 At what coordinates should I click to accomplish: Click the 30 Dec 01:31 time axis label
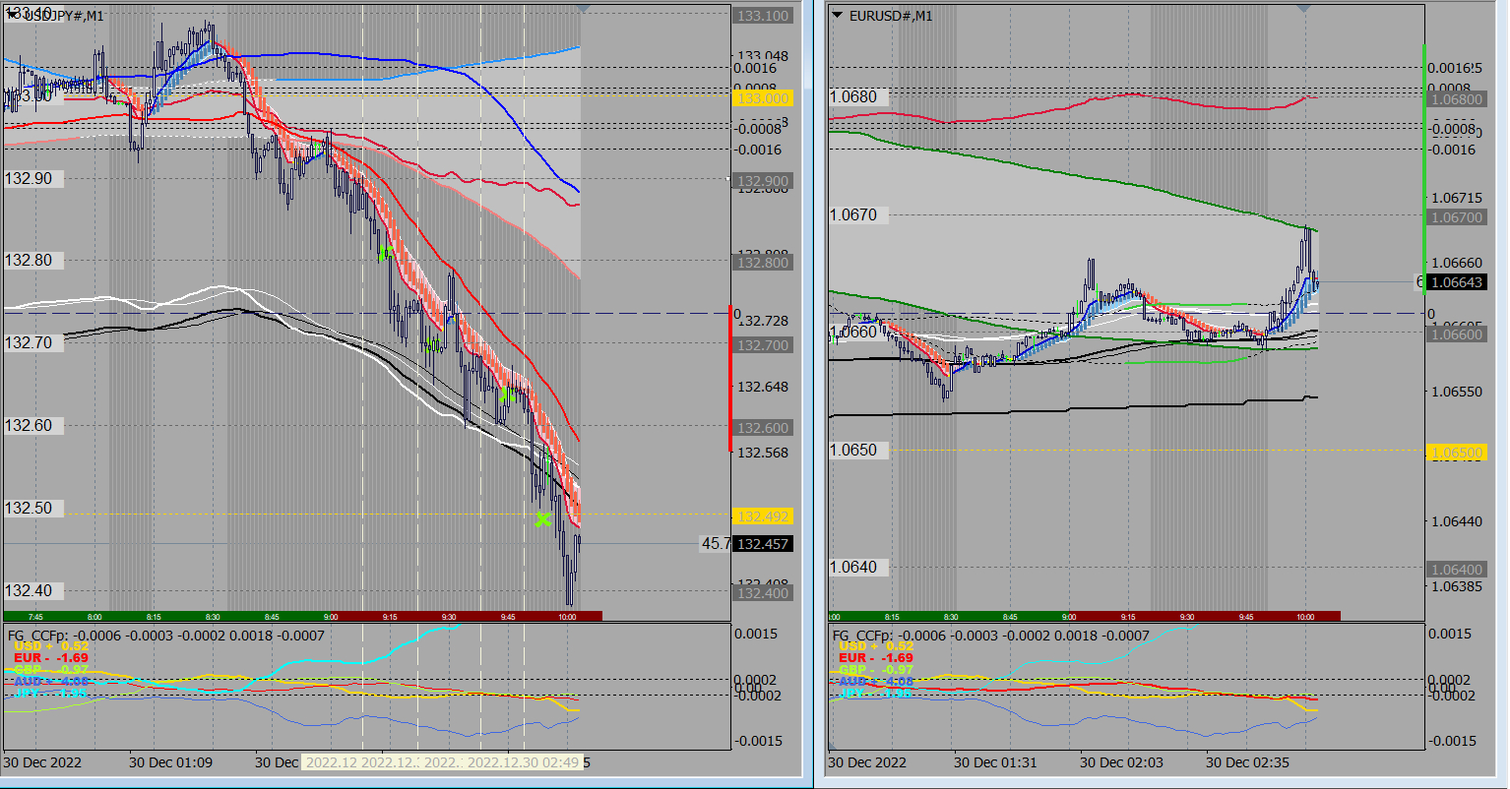click(x=996, y=762)
